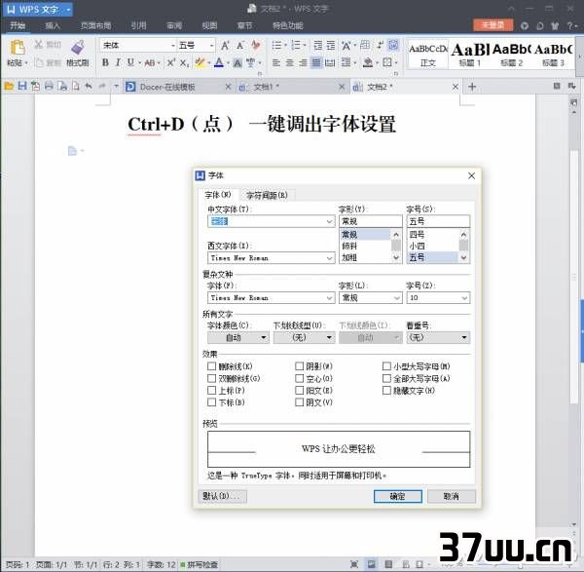The height and width of the screenshot is (572, 584).
Task: Enable the 阴影(W) shadow checkbox
Action: 300,366
